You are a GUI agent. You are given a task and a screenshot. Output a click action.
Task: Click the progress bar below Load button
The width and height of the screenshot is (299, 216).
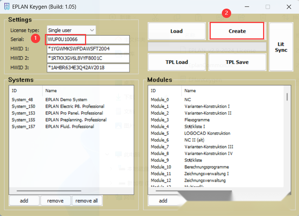coord(207,47)
